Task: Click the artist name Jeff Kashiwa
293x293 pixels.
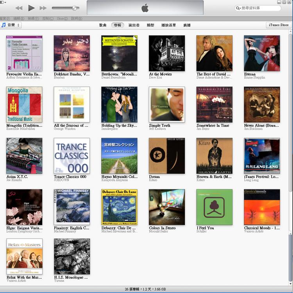Action: coord(157,129)
